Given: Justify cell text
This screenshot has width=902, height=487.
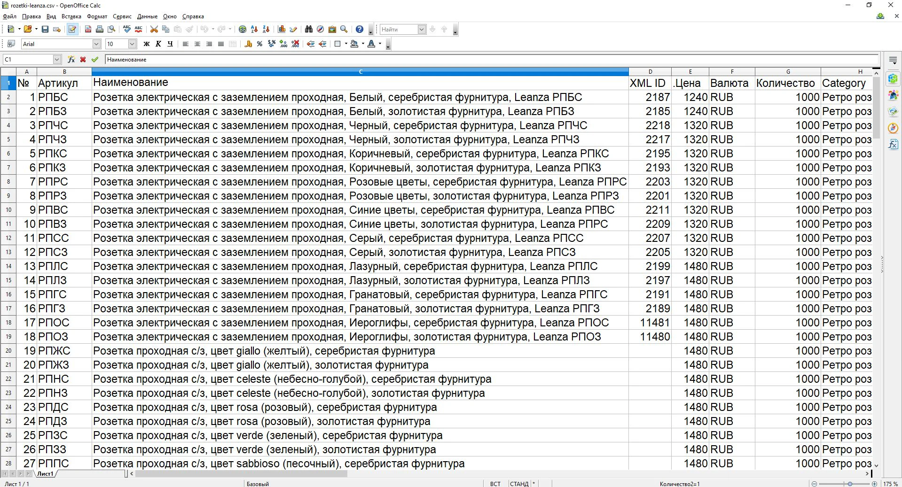Looking at the screenshot, I should pos(221,44).
